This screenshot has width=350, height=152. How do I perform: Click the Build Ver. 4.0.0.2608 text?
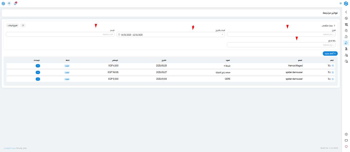tap(329, 148)
